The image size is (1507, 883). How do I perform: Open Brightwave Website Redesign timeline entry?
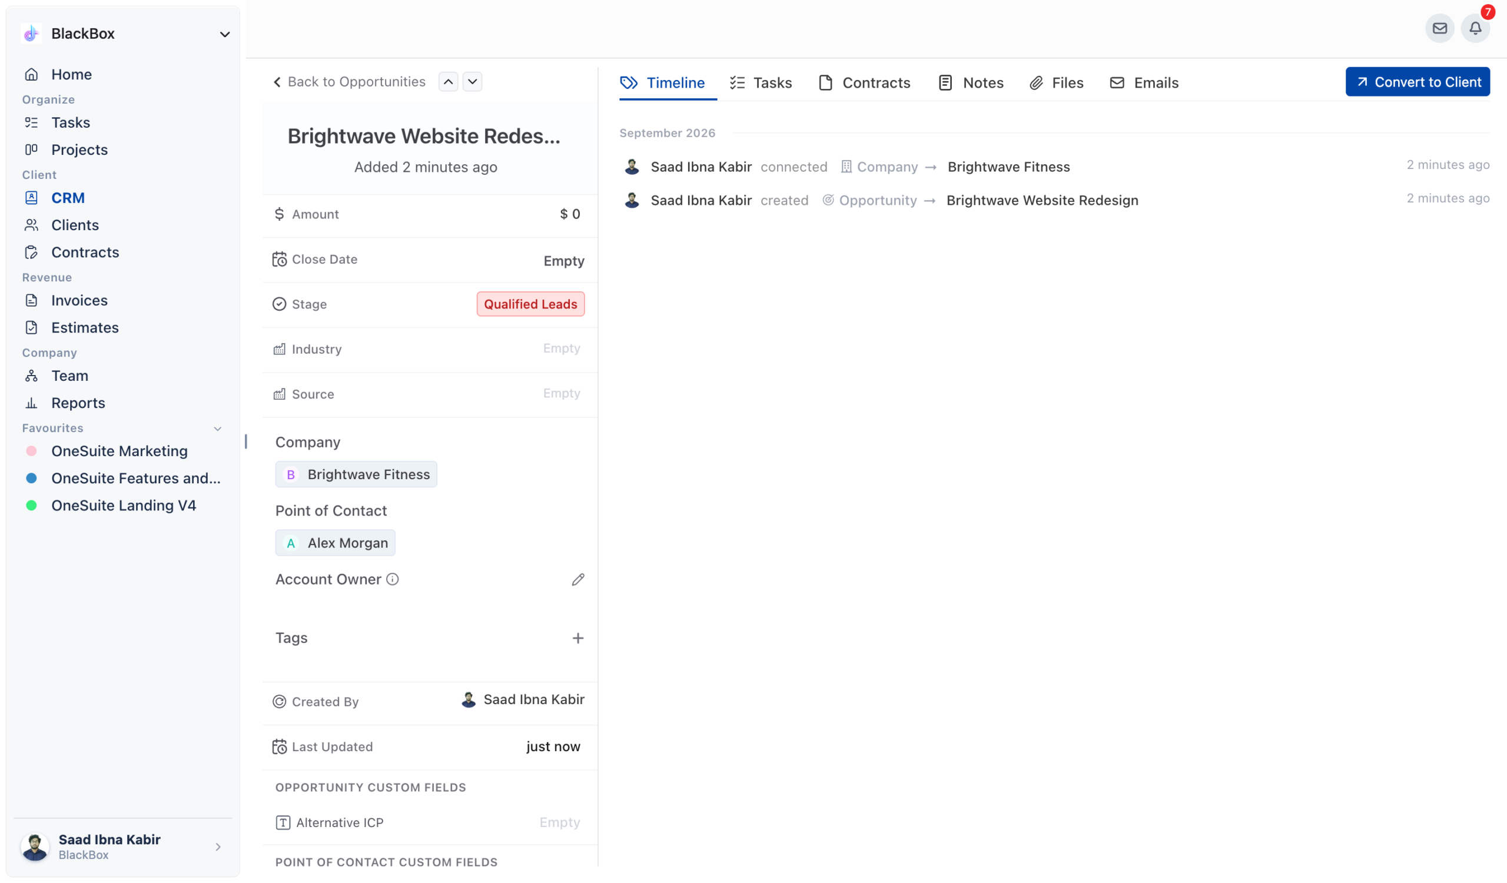click(x=1042, y=200)
